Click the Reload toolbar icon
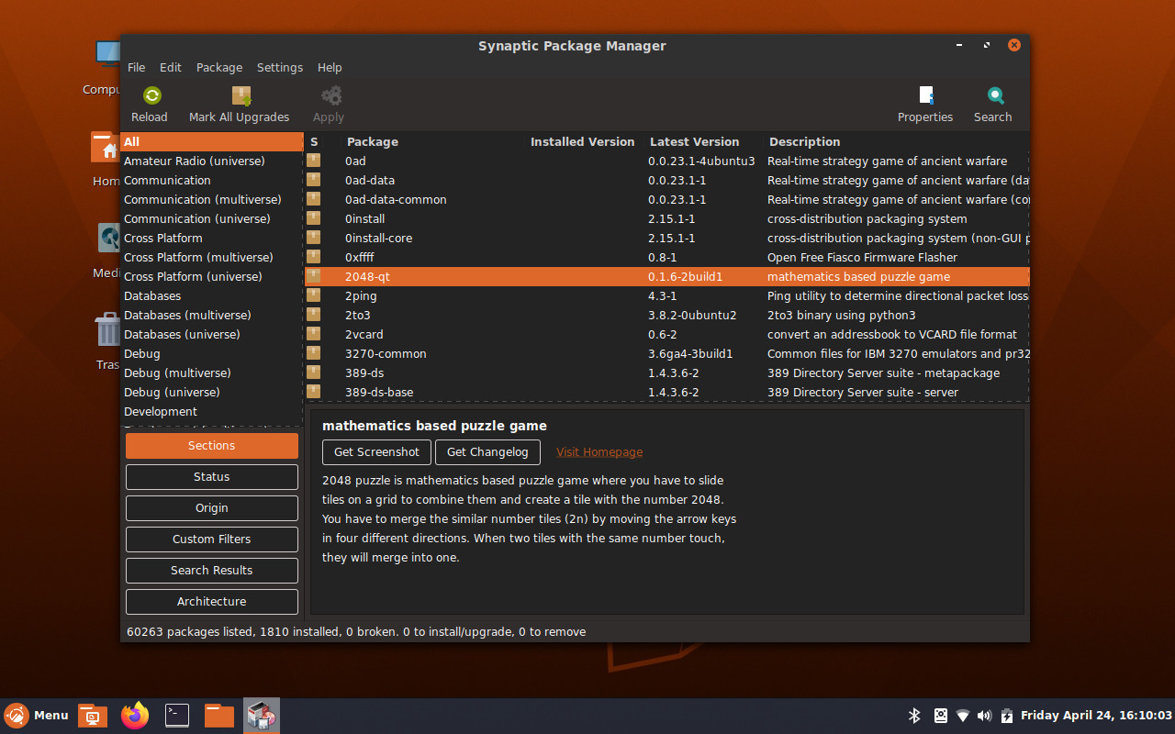1175x734 pixels. [x=152, y=95]
